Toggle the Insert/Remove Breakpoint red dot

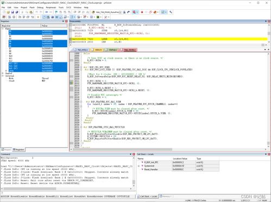pos(142,12)
